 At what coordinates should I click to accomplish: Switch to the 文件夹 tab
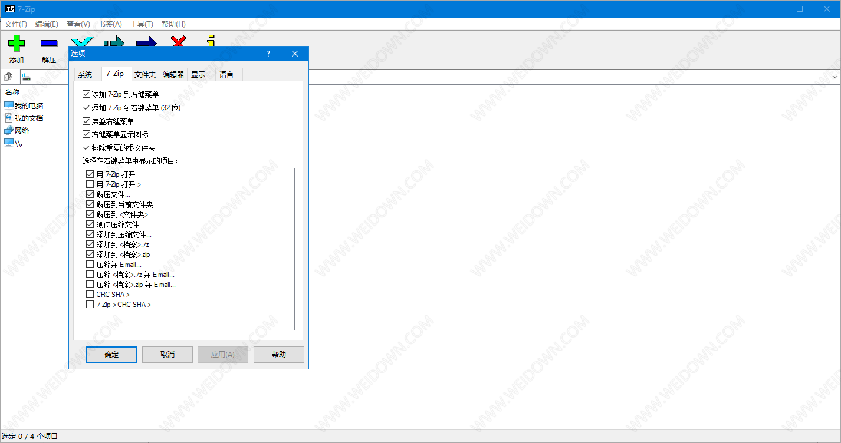pyautogui.click(x=145, y=75)
